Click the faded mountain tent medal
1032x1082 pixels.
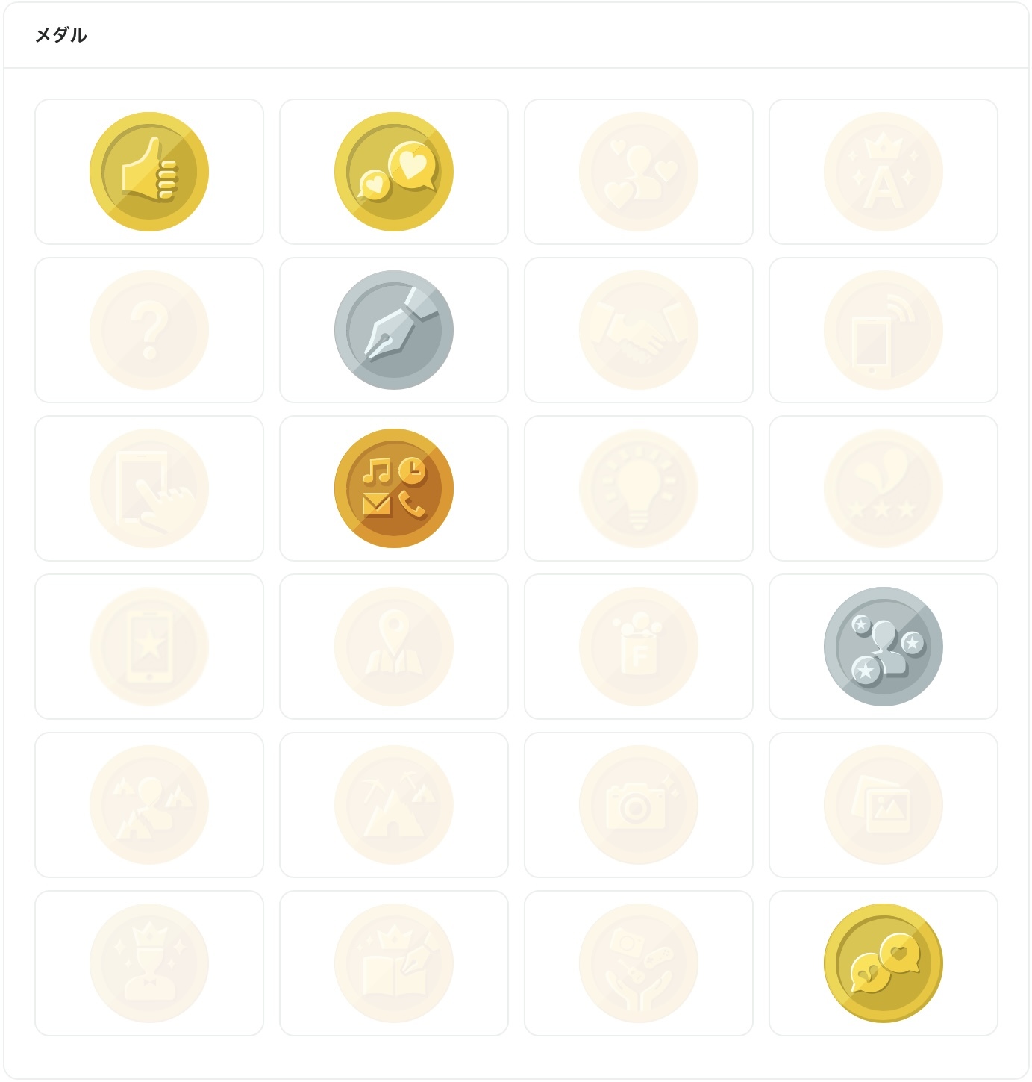point(394,805)
